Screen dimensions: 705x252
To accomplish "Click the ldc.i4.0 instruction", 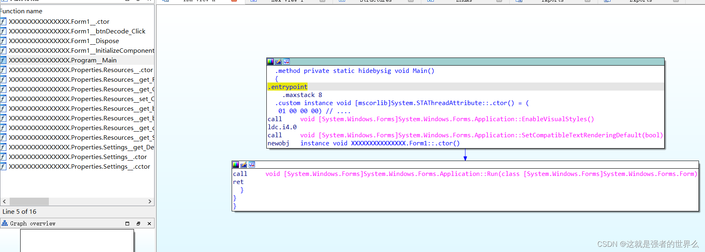I will pyautogui.click(x=282, y=127).
